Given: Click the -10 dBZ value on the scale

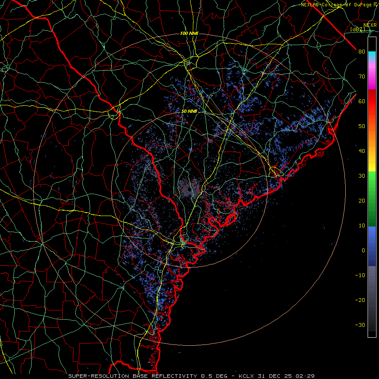Looking at the screenshot, I should click(x=360, y=275).
